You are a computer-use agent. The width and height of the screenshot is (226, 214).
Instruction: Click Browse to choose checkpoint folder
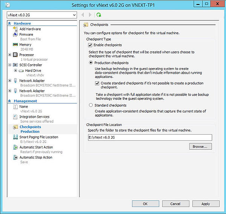pos(200,147)
